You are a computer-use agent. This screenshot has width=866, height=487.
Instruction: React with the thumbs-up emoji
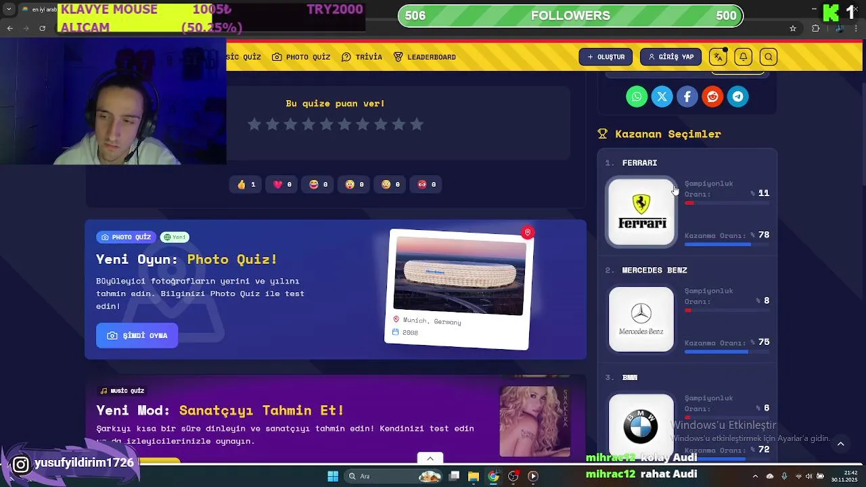click(x=246, y=184)
